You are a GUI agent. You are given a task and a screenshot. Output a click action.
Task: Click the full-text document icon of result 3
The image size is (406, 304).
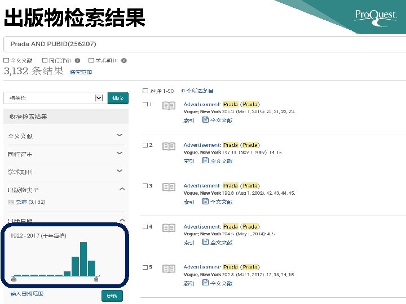click(205, 201)
